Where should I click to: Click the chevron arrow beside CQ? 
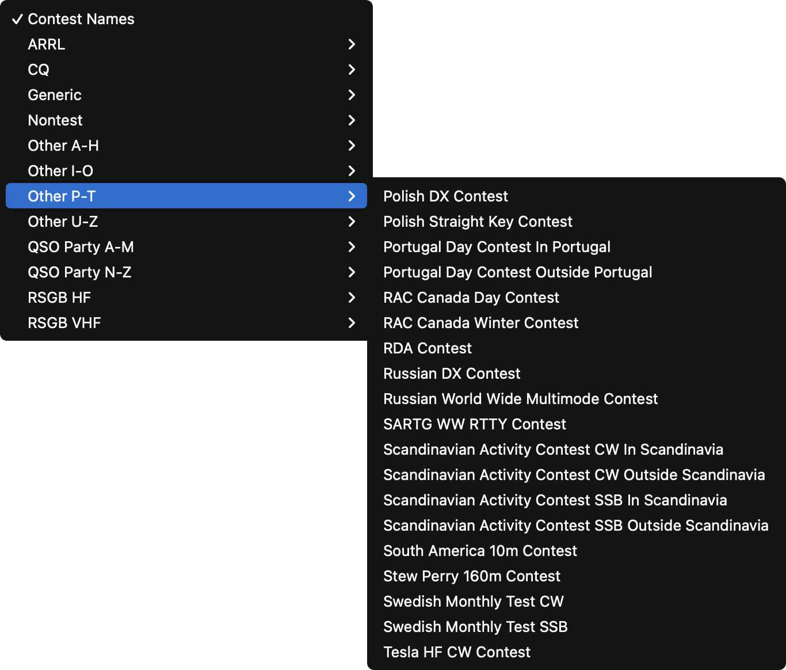pos(352,70)
